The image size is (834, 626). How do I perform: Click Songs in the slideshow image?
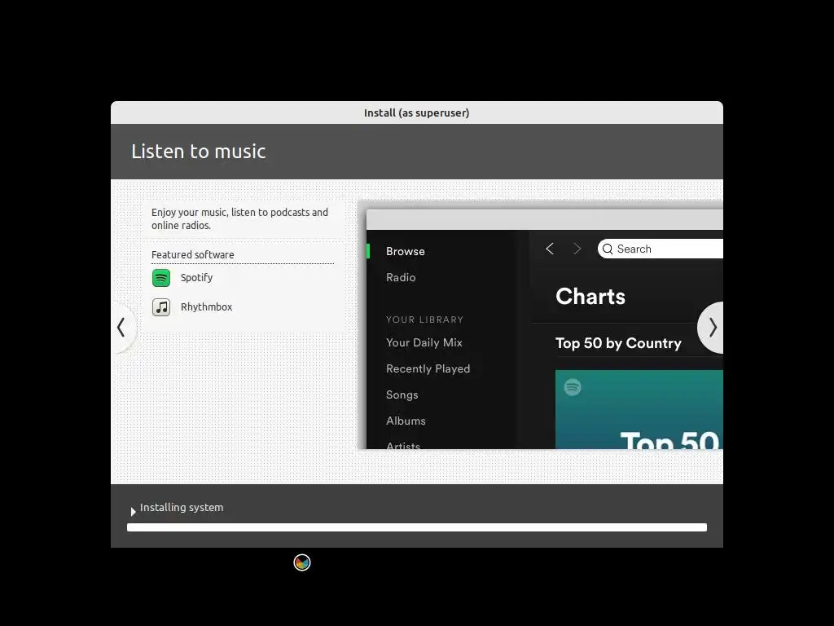point(402,395)
